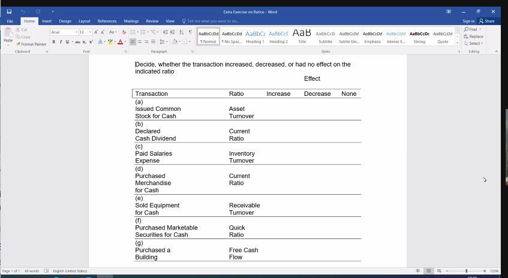The height and width of the screenshot is (278, 508).
Task: Toggle paragraph marks display
Action: (x=190, y=32)
